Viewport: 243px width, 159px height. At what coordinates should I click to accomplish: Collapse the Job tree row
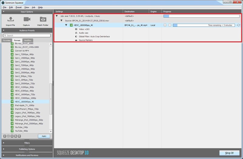(57, 16)
